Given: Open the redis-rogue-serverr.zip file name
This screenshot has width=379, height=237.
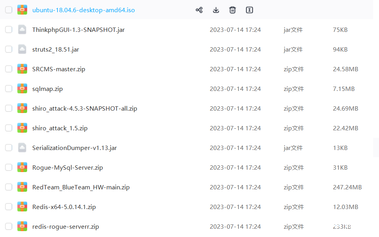Looking at the screenshot, I should (65, 227).
